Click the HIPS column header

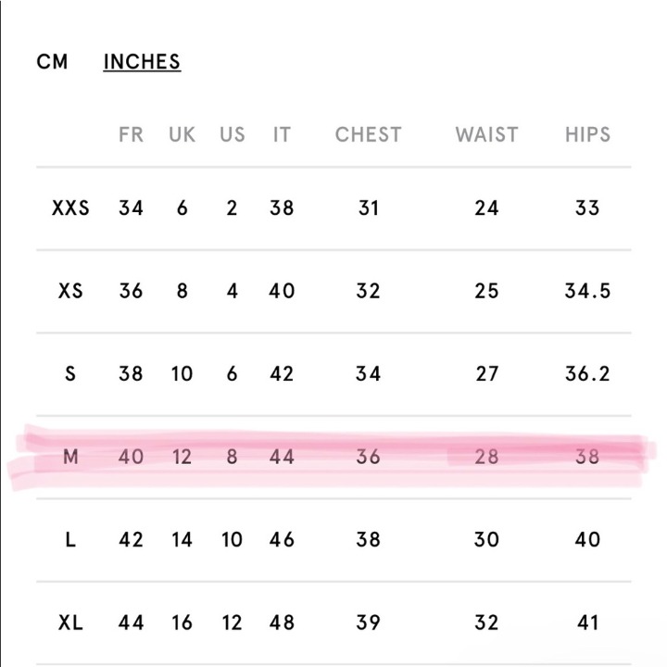[587, 134]
